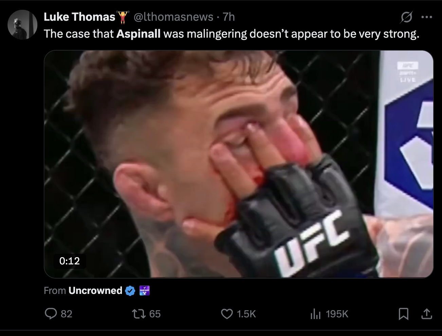The height and width of the screenshot is (336, 442).
Task: Click the 7h timestamp link
Action: (x=229, y=17)
